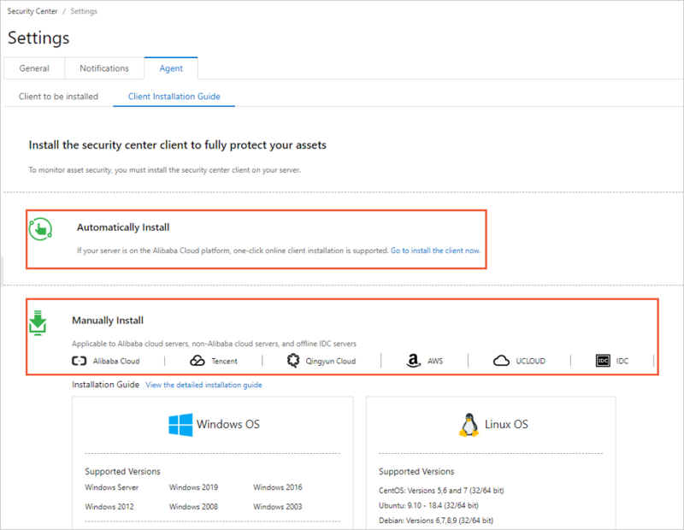Select Client Installation Guide subtab
684x530 pixels.
point(174,97)
